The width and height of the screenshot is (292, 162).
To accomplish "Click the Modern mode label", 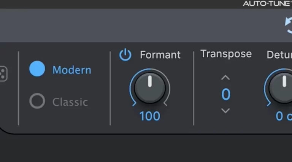I will [x=71, y=70].
